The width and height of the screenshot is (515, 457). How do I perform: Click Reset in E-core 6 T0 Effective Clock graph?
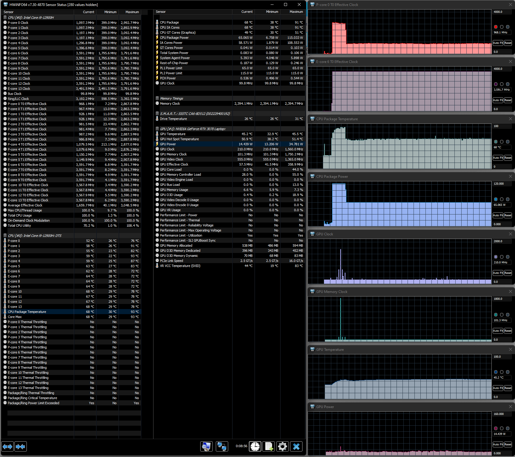508,100
